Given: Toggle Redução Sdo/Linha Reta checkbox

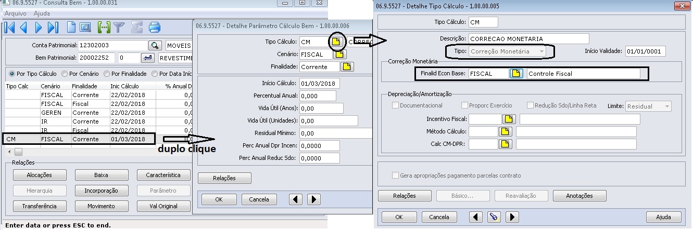Looking at the screenshot, I should tap(530, 105).
